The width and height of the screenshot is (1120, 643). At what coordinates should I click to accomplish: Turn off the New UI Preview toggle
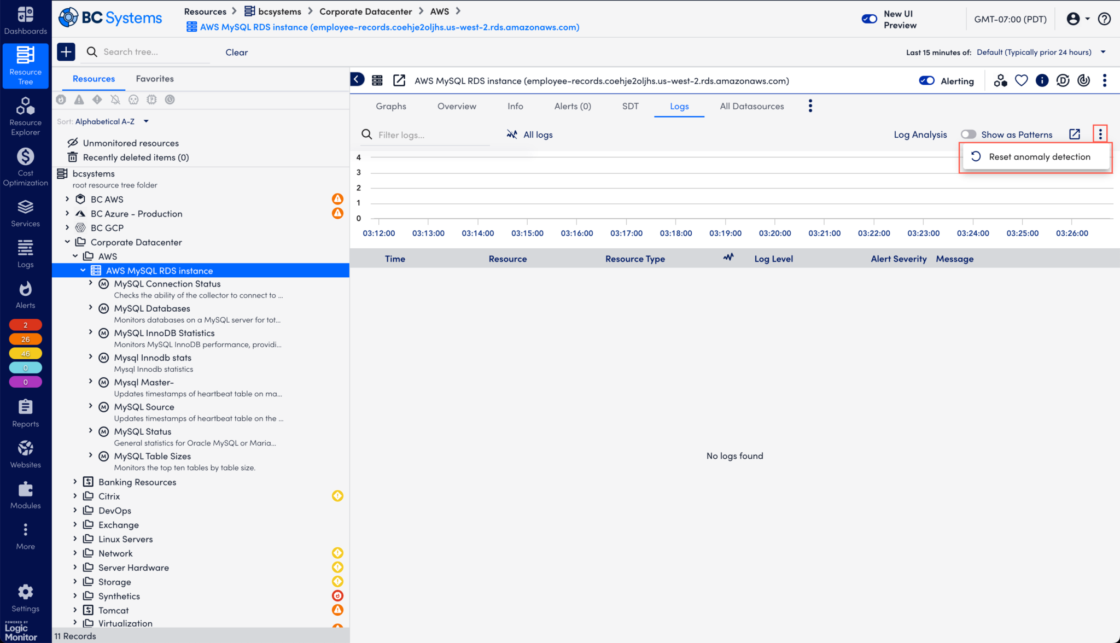point(869,18)
